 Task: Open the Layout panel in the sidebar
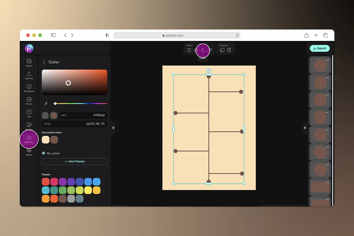tap(29, 63)
